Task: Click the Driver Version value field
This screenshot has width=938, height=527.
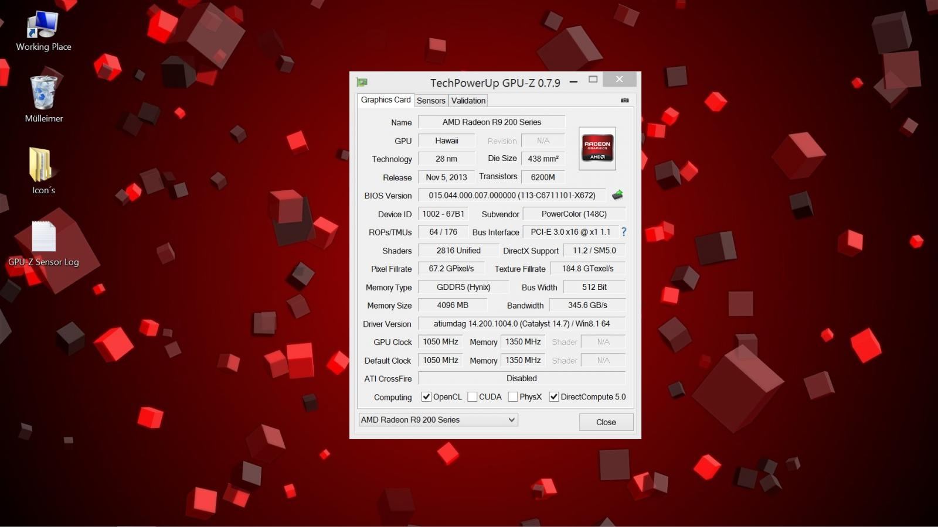Action: click(x=521, y=324)
